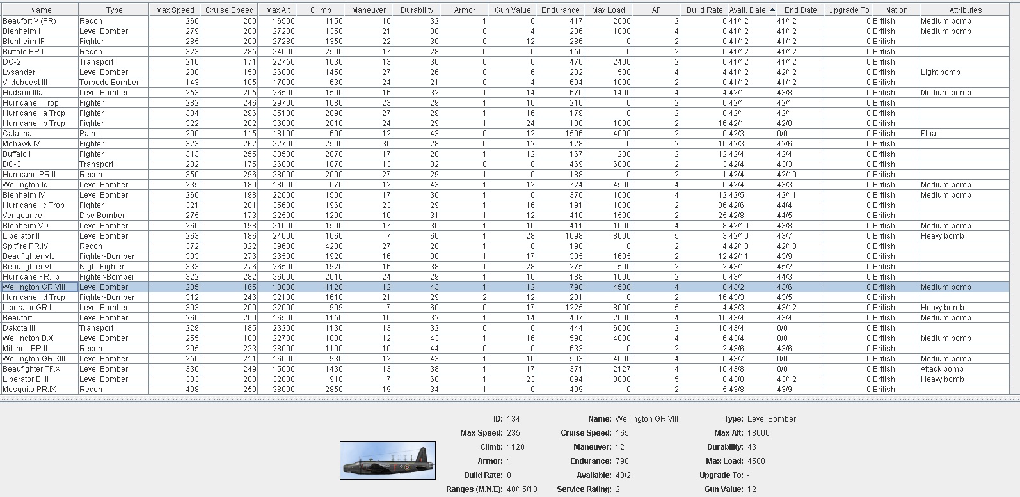Select the Blenheim I aircraft row
The width and height of the screenshot is (1020, 497).
[x=506, y=31]
